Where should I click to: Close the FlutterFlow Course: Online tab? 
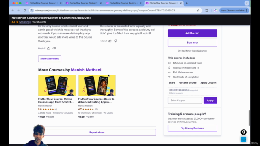point(101,3)
